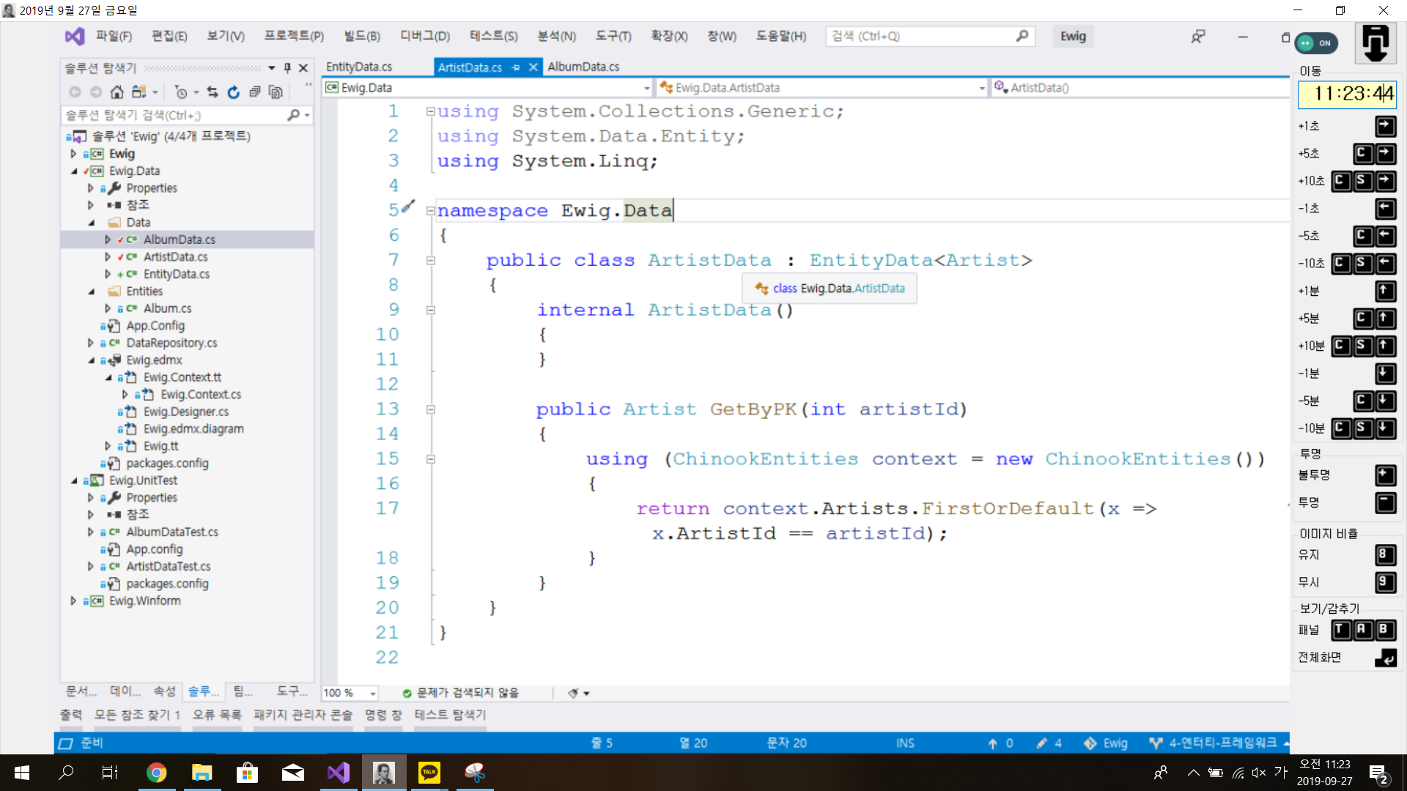Open the 100 % zoom dropdown
This screenshot has width=1407, height=791.
(373, 693)
